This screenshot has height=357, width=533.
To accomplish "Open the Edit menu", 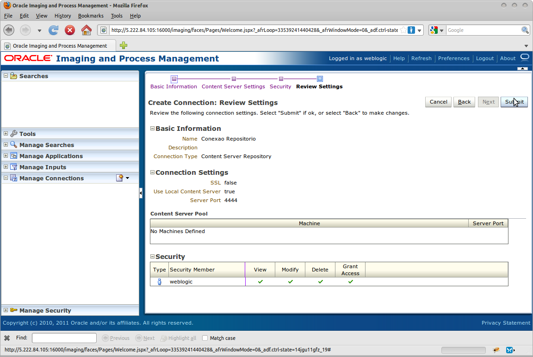I will pyautogui.click(x=24, y=16).
